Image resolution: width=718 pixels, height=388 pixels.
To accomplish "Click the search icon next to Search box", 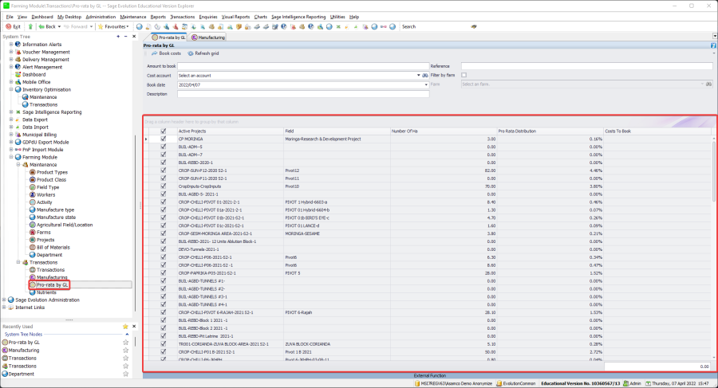I will [x=475, y=26].
